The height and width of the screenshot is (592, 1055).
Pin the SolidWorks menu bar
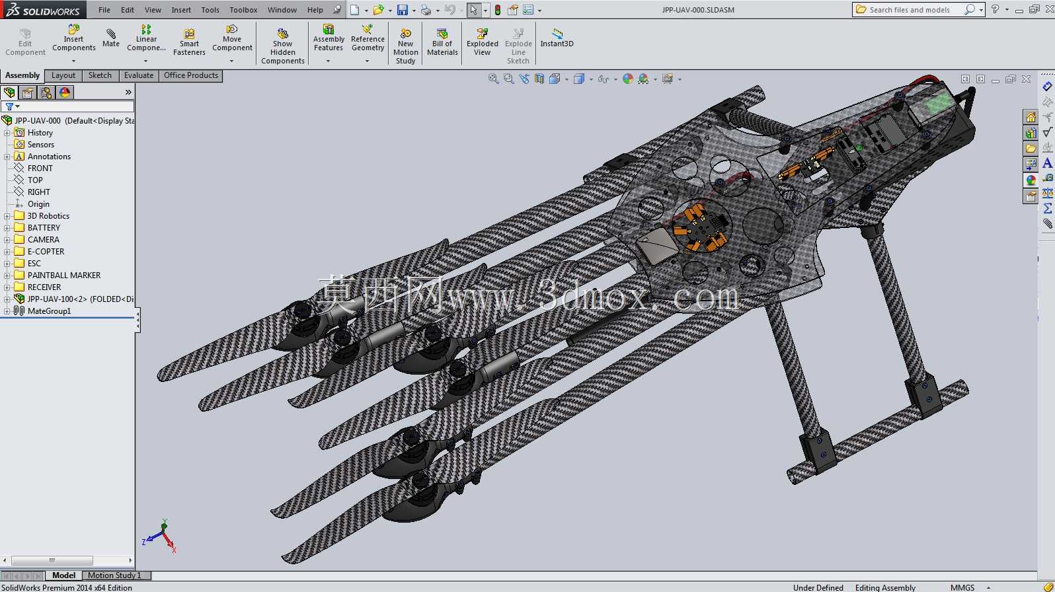coord(337,10)
